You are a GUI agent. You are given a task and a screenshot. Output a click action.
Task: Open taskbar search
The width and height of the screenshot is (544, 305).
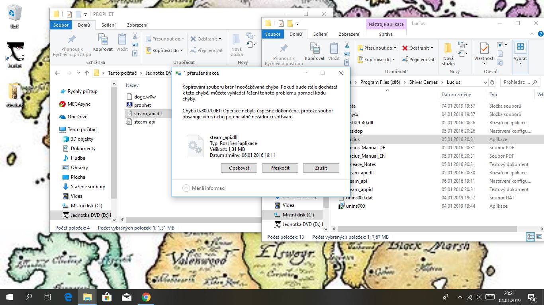click(29, 297)
